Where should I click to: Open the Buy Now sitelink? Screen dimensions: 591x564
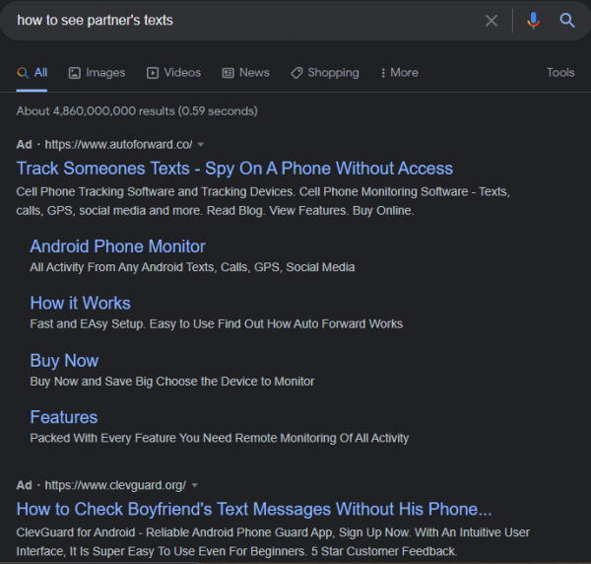tap(64, 360)
